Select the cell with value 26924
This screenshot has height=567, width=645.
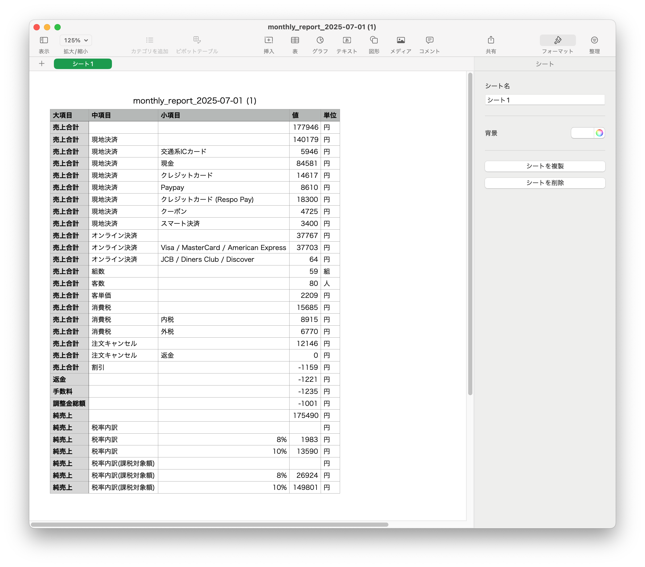[305, 475]
